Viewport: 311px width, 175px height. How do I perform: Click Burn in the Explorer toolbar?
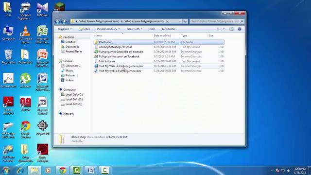(x=152, y=29)
